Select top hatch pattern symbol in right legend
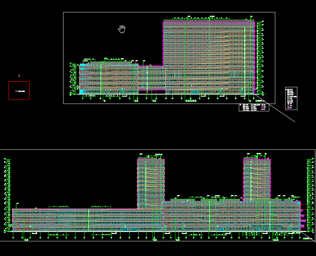This screenshot has width=316, height=256. (289, 90)
